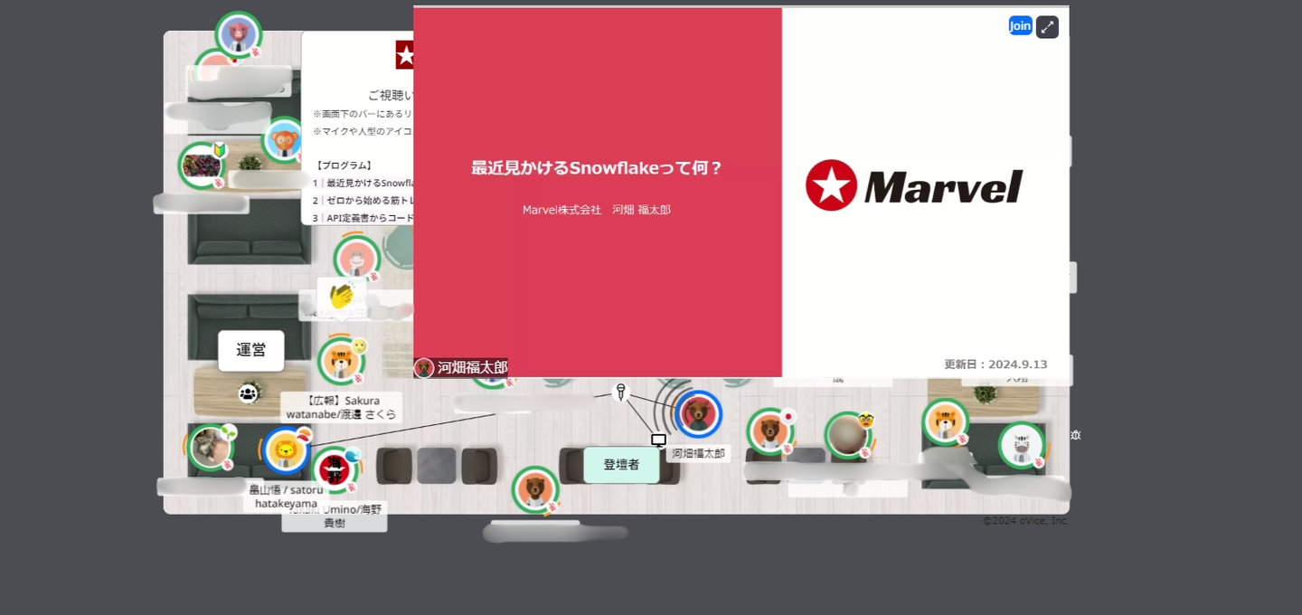The width and height of the screenshot is (1302, 615).
Task: Click the Marvel株式会社 河畑 福太郎 subtitle
Action: [x=597, y=210]
